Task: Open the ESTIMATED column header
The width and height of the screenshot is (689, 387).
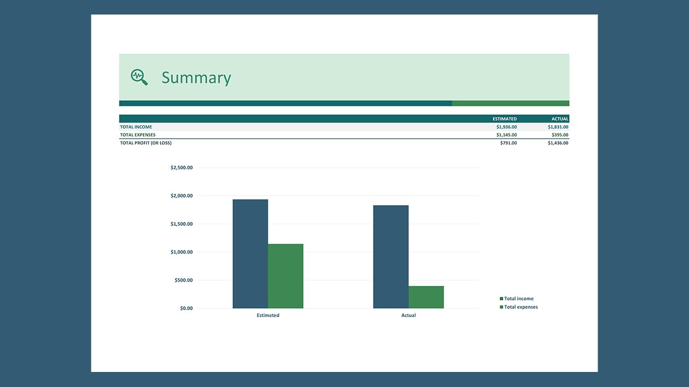Action: tap(504, 119)
